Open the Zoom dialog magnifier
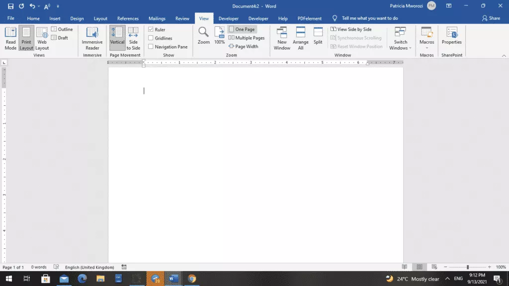 click(203, 36)
